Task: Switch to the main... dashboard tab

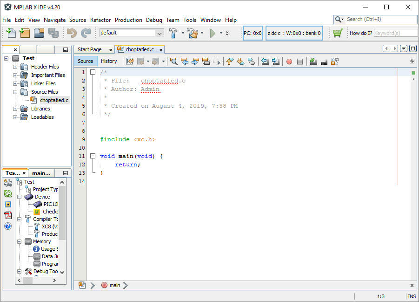Action: click(41, 173)
